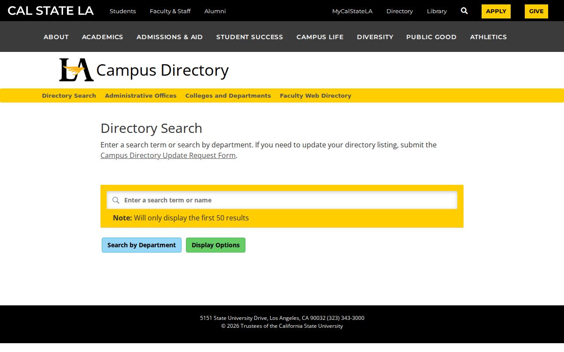Open the Alumni link

pos(215,11)
